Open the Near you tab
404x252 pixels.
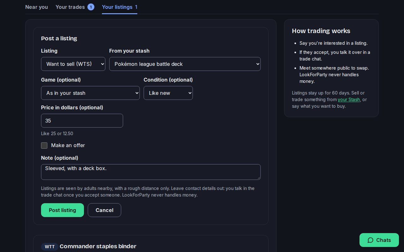pyautogui.click(x=37, y=7)
